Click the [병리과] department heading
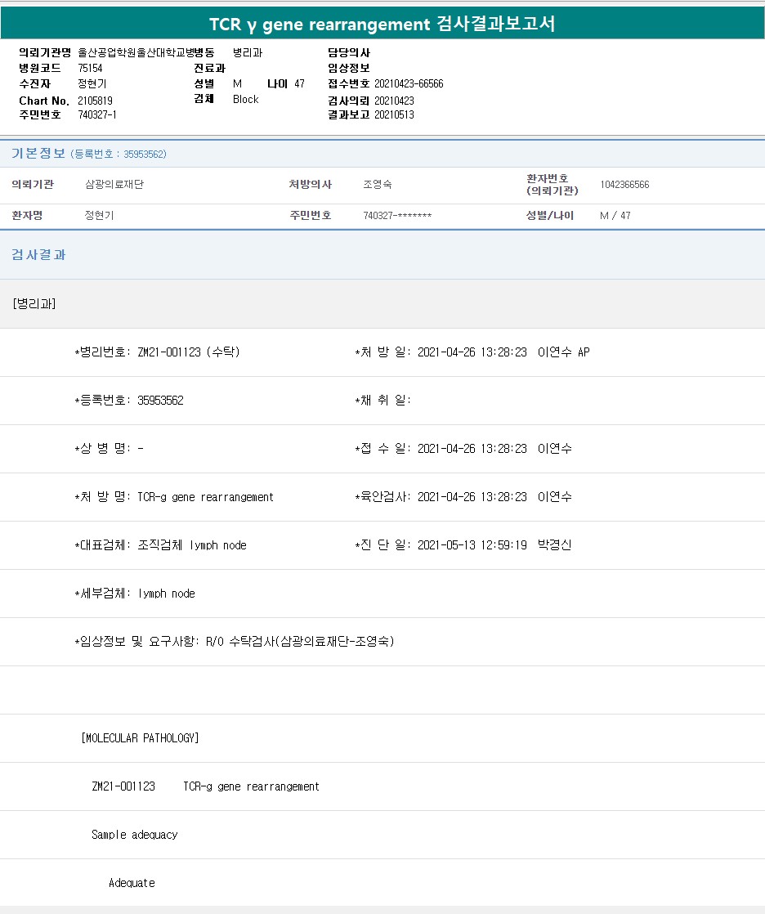The height and width of the screenshot is (914, 765). (34, 303)
